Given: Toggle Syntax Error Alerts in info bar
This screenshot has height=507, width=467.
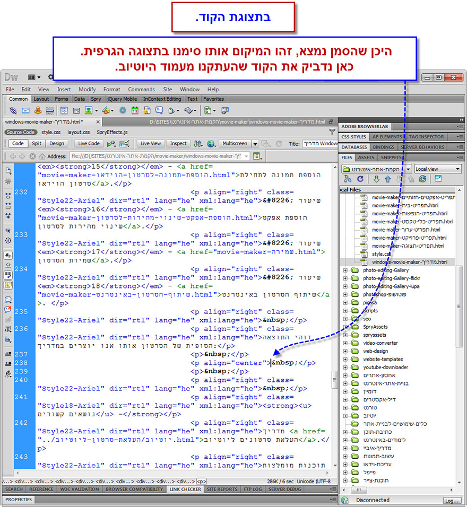Looking at the screenshot, I should 8,285.
